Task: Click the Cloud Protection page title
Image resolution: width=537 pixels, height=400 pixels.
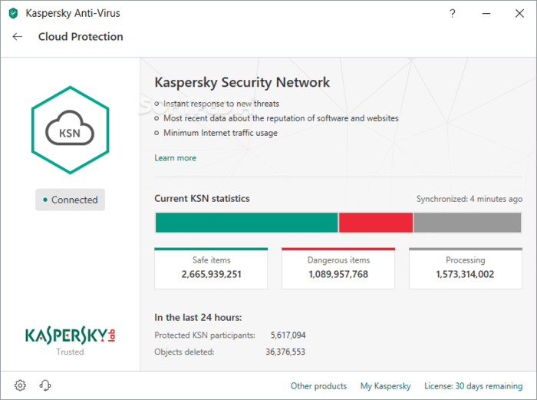Action: click(x=81, y=36)
